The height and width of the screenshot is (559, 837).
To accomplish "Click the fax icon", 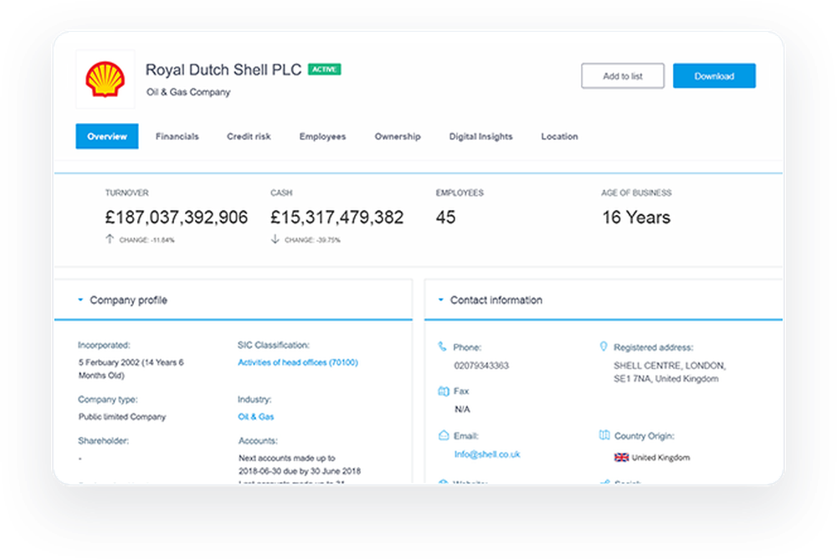I will [443, 392].
